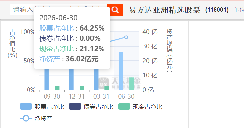Image resolution: width=244 pixels, height=130 pixels.
Task: Click the 09-30 date axis label
Action: [x=52, y=97]
